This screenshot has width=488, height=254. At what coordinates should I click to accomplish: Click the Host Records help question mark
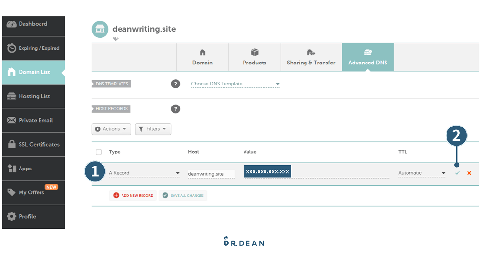point(176,109)
